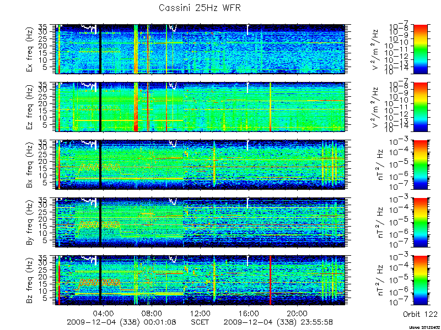The width and height of the screenshot is (441, 330).
Task: Click the 04:00 time axis label
Action: (104, 313)
